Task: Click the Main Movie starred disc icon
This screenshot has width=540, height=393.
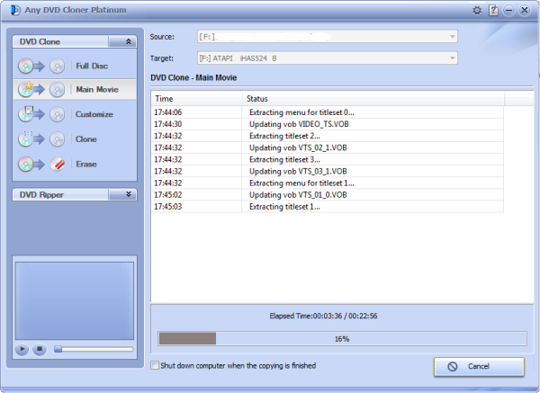Action: [26, 89]
